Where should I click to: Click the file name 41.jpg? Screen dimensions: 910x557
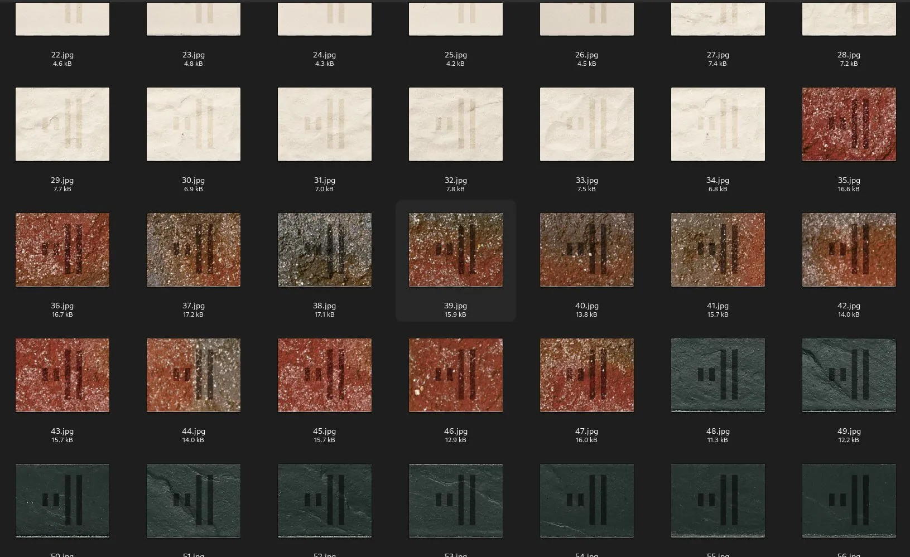pyautogui.click(x=718, y=306)
